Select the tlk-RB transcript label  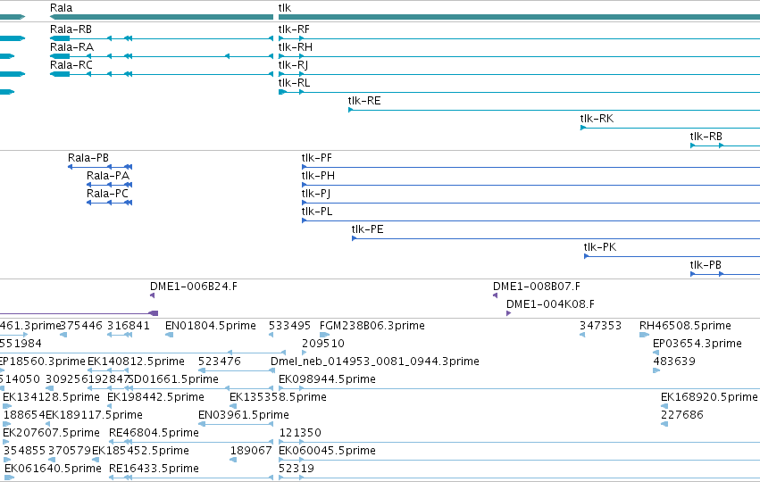[x=706, y=137]
